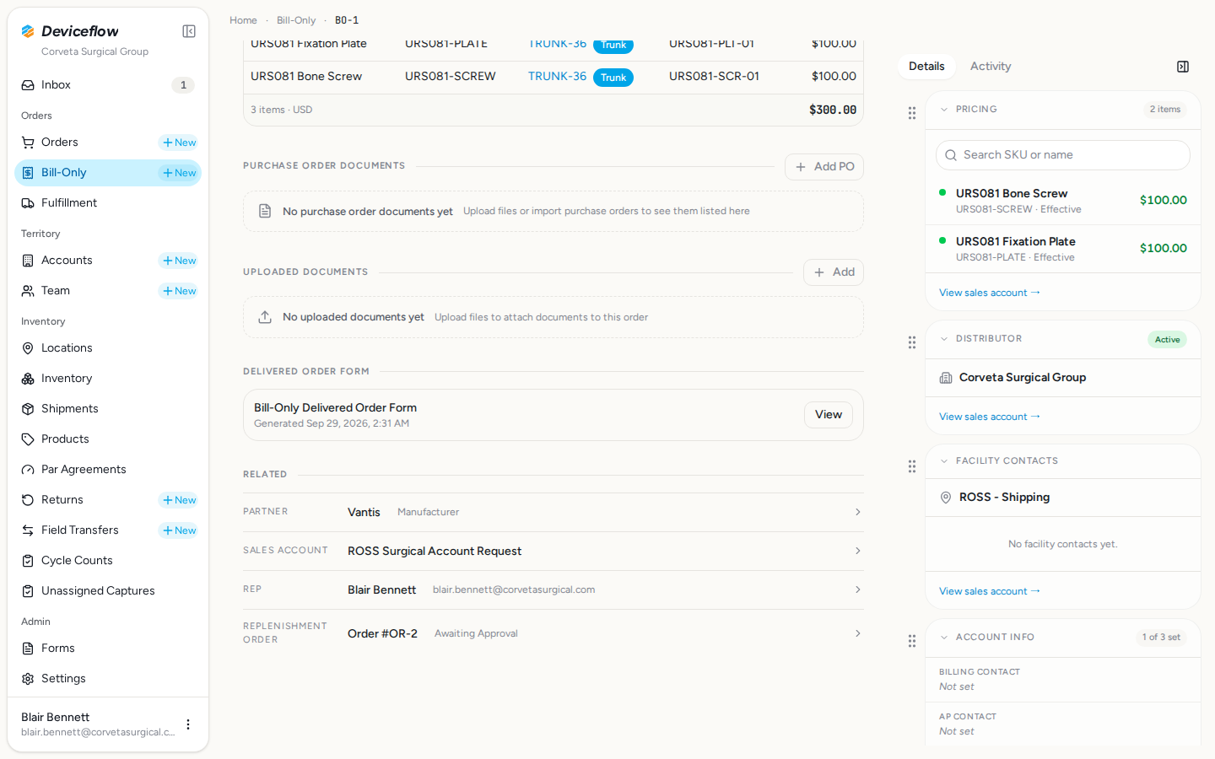1215x759 pixels.
Task: Open Inventory boxes icon
Action: 28,379
